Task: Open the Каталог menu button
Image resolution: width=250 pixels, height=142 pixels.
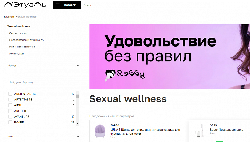Action: coord(67,5)
